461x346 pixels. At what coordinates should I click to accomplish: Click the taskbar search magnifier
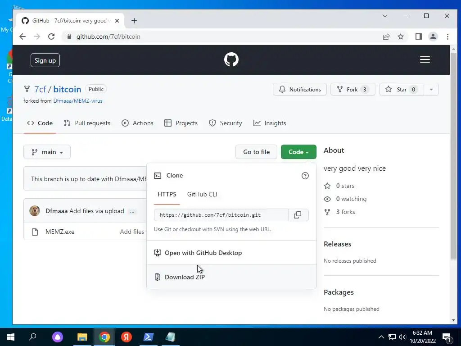point(32,337)
